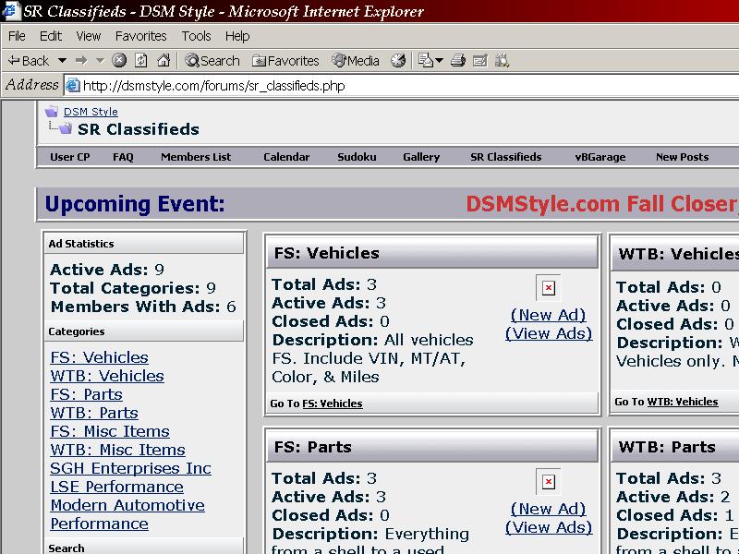This screenshot has height=554, width=739.
Task: Select New Posts in forum navbar
Action: click(682, 157)
